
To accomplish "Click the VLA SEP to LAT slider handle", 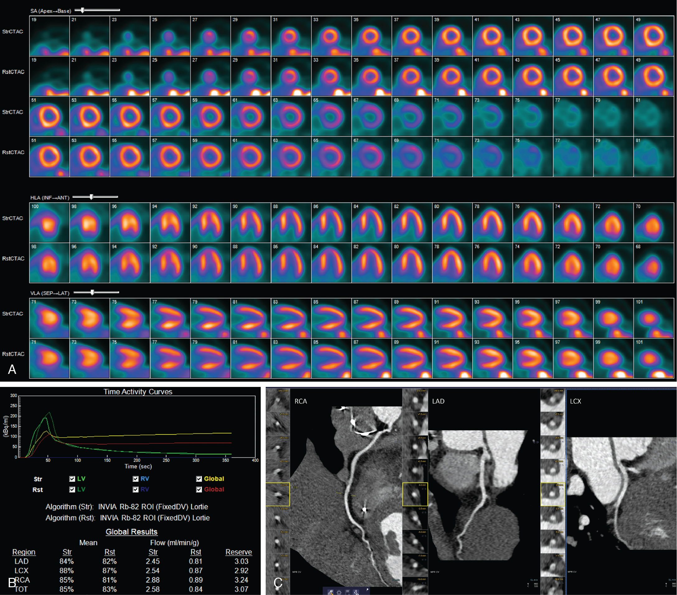I will pyautogui.click(x=92, y=292).
